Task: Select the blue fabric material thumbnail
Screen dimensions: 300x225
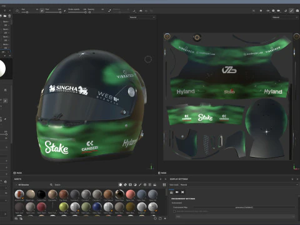Action: 97,207
